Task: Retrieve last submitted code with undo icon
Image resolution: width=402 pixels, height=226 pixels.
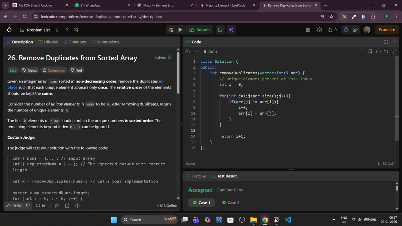Action: click(x=386, y=51)
